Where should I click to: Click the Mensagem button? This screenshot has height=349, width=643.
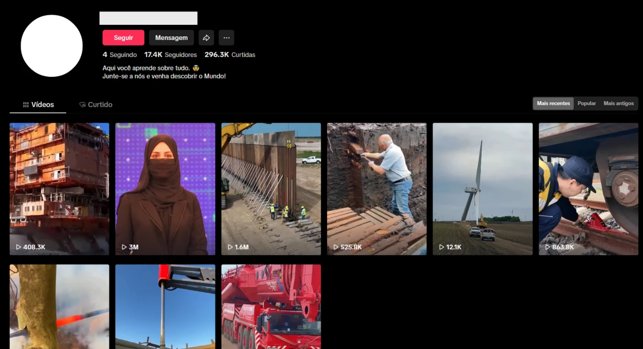click(171, 38)
